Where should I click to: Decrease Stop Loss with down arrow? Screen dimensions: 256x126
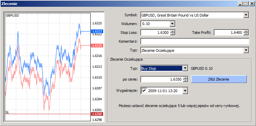pyautogui.click(x=172, y=34)
